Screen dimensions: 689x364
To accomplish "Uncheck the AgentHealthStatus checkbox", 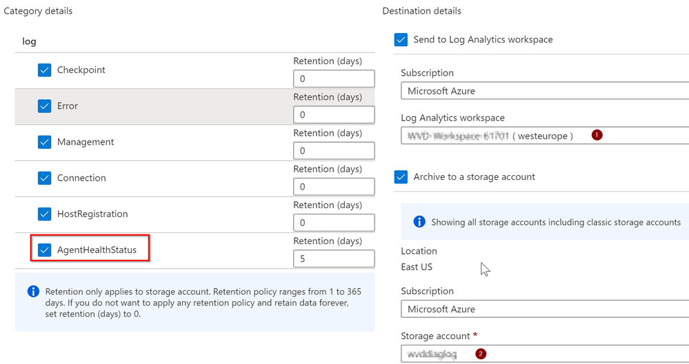I will [45, 250].
